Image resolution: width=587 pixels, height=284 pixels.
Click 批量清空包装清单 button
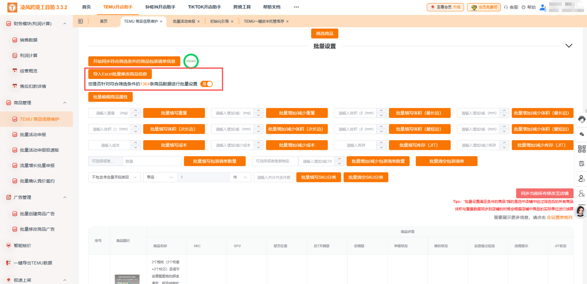coord(447,161)
